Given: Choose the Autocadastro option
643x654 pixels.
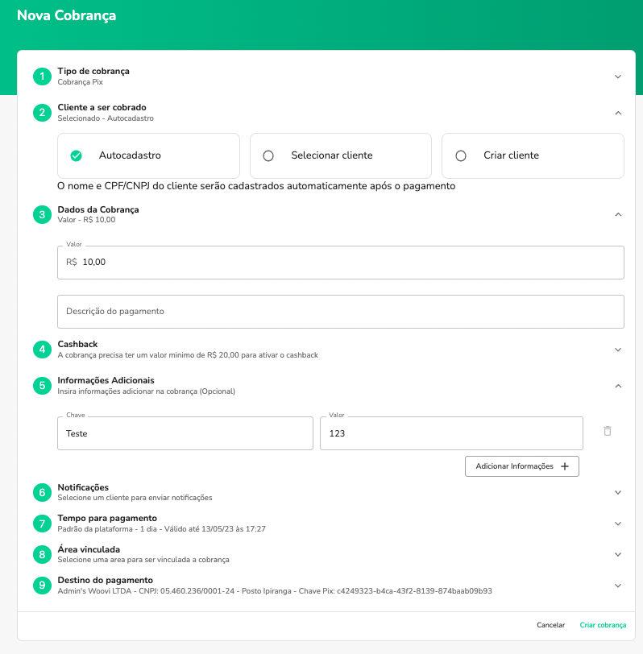Looking at the screenshot, I should tap(148, 155).
